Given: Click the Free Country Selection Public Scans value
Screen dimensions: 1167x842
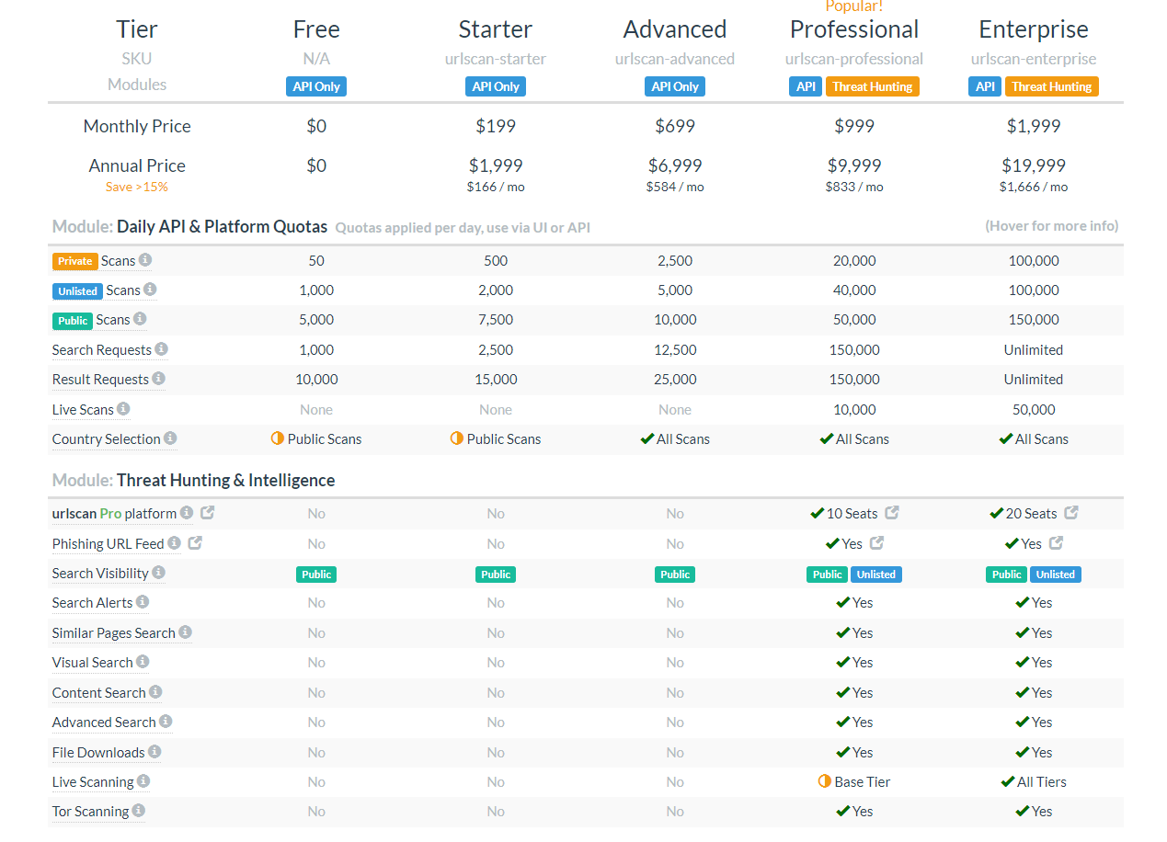Looking at the screenshot, I should pyautogui.click(x=316, y=438).
